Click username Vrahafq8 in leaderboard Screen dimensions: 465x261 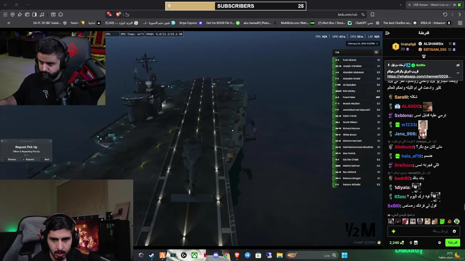tap(408, 44)
